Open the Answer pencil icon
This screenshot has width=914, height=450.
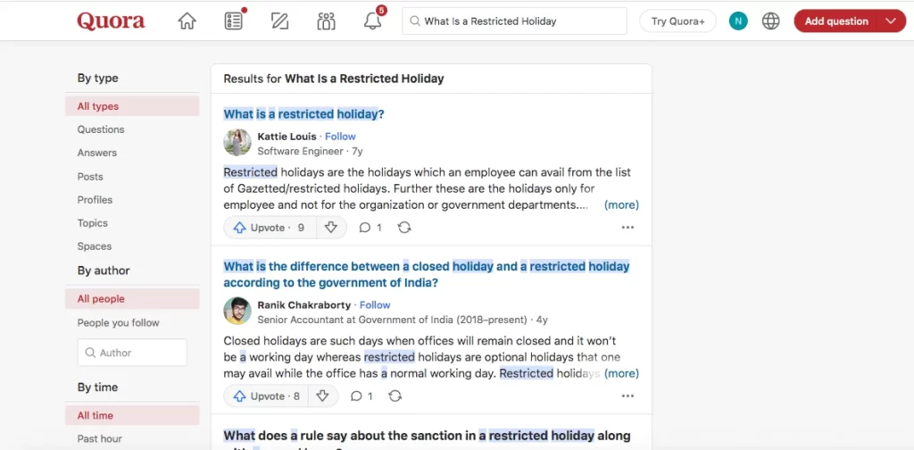pyautogui.click(x=279, y=21)
